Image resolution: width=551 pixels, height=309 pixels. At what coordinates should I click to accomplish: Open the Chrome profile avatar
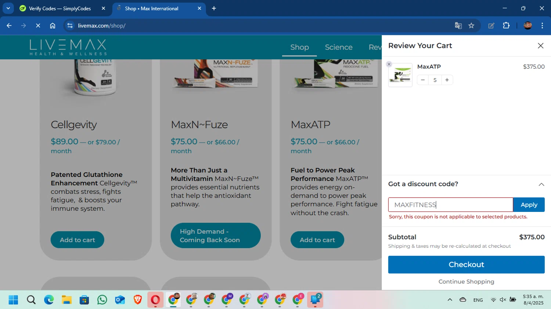coord(528,26)
